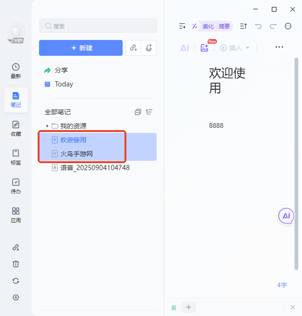Screen dimensions: 302x316
Task: Click the green bookmark tag icon
Action: tap(174, 308)
